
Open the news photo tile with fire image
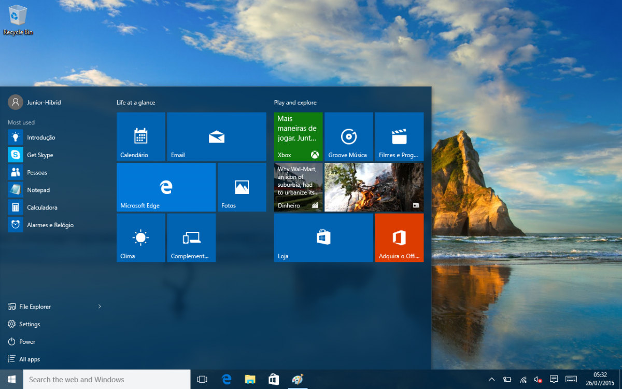coord(374,187)
